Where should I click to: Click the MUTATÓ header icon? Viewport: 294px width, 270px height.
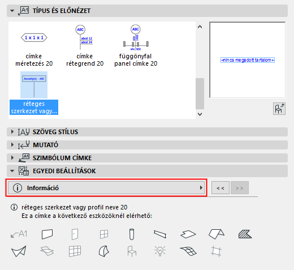pyautogui.click(x=24, y=145)
